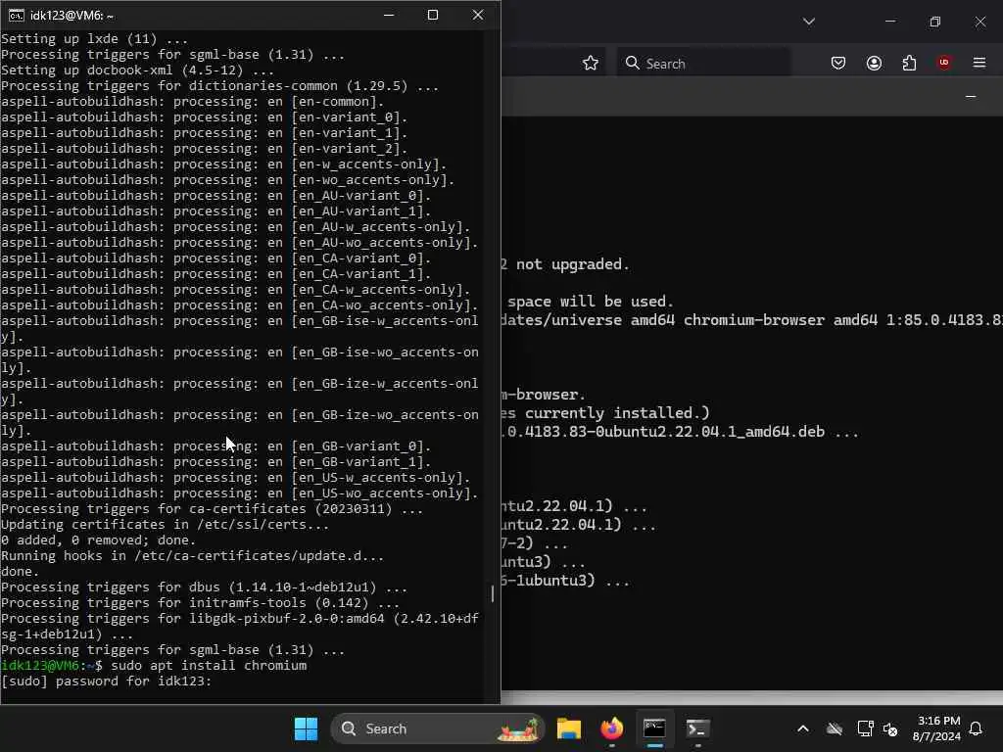Click the muted volume tray icon
Image resolution: width=1003 pixels, height=752 pixels.
pyautogui.click(x=889, y=728)
